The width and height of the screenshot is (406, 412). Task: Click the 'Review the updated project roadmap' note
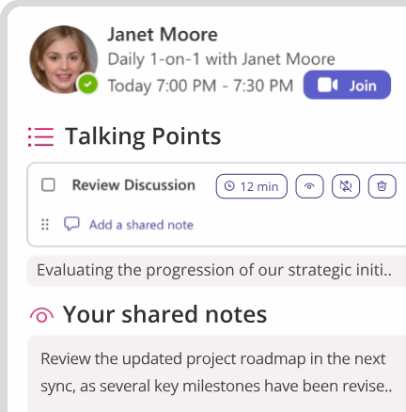[x=216, y=372]
